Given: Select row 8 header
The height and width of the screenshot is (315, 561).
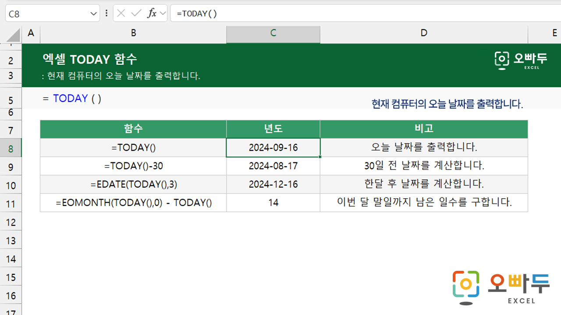Looking at the screenshot, I should [x=11, y=149].
